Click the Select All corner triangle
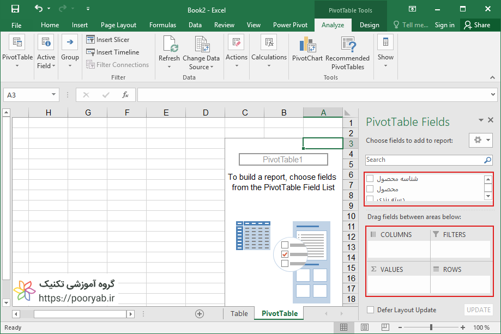The height and width of the screenshot is (334, 501). (x=347, y=113)
